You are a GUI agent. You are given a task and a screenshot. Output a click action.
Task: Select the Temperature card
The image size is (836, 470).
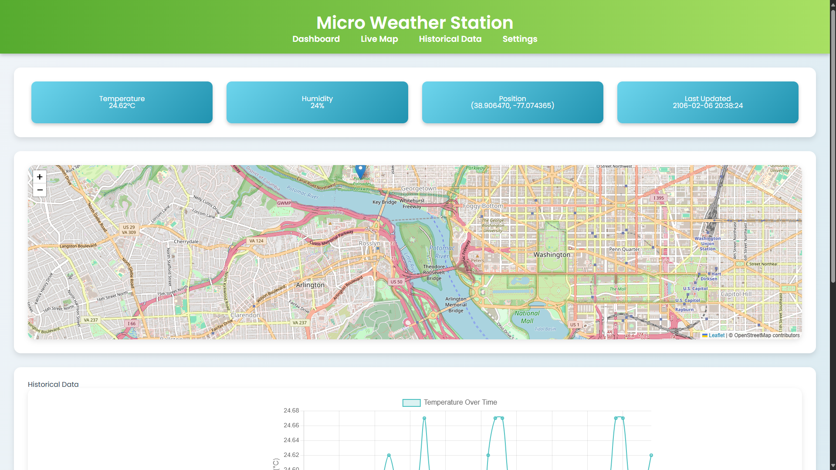122,102
